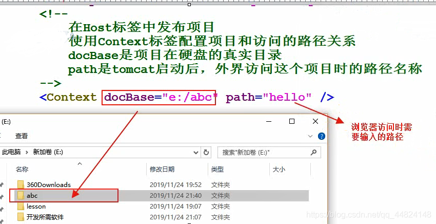Image resolution: width=436 pixels, height=224 pixels.
Task: Select the lesson folder icon
Action: (21, 207)
